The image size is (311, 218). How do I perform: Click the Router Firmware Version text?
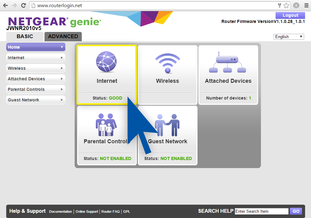click(x=263, y=21)
